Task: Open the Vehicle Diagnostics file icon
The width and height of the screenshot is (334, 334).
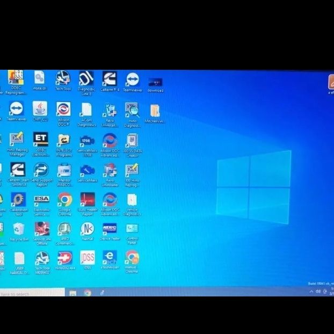Action: pyautogui.click(x=132, y=205)
